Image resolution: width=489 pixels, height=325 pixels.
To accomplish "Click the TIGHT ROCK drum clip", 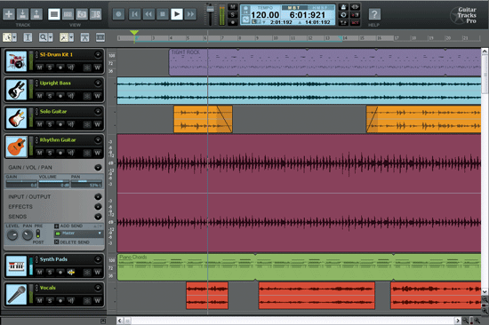I will (325, 62).
